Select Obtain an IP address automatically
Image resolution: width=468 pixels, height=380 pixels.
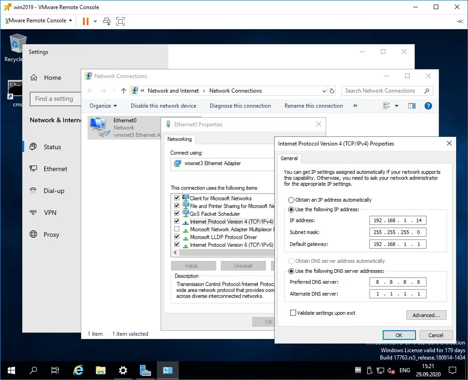coord(330,200)
